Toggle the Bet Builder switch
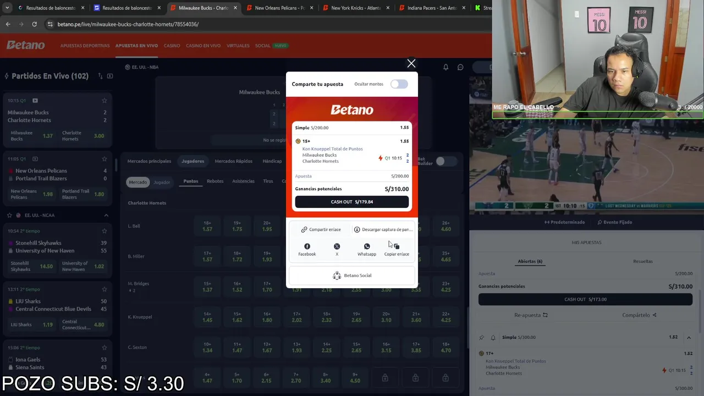This screenshot has height=396, width=704. tap(446, 161)
